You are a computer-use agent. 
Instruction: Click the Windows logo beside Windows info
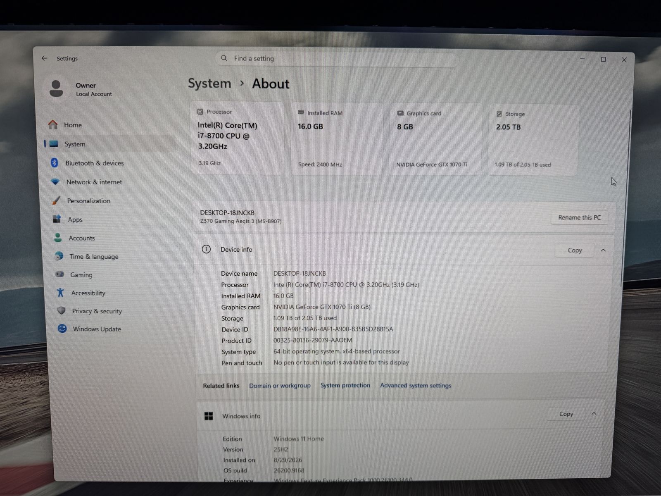coord(209,416)
